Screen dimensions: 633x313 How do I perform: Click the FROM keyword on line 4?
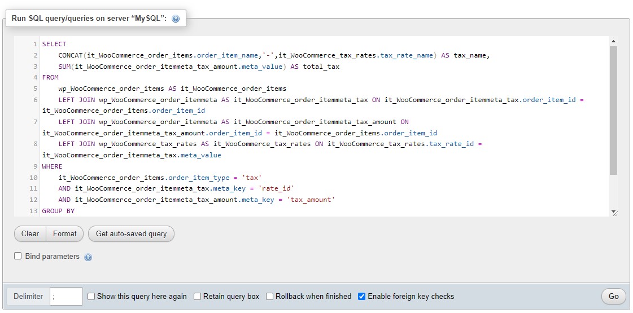tap(50, 77)
